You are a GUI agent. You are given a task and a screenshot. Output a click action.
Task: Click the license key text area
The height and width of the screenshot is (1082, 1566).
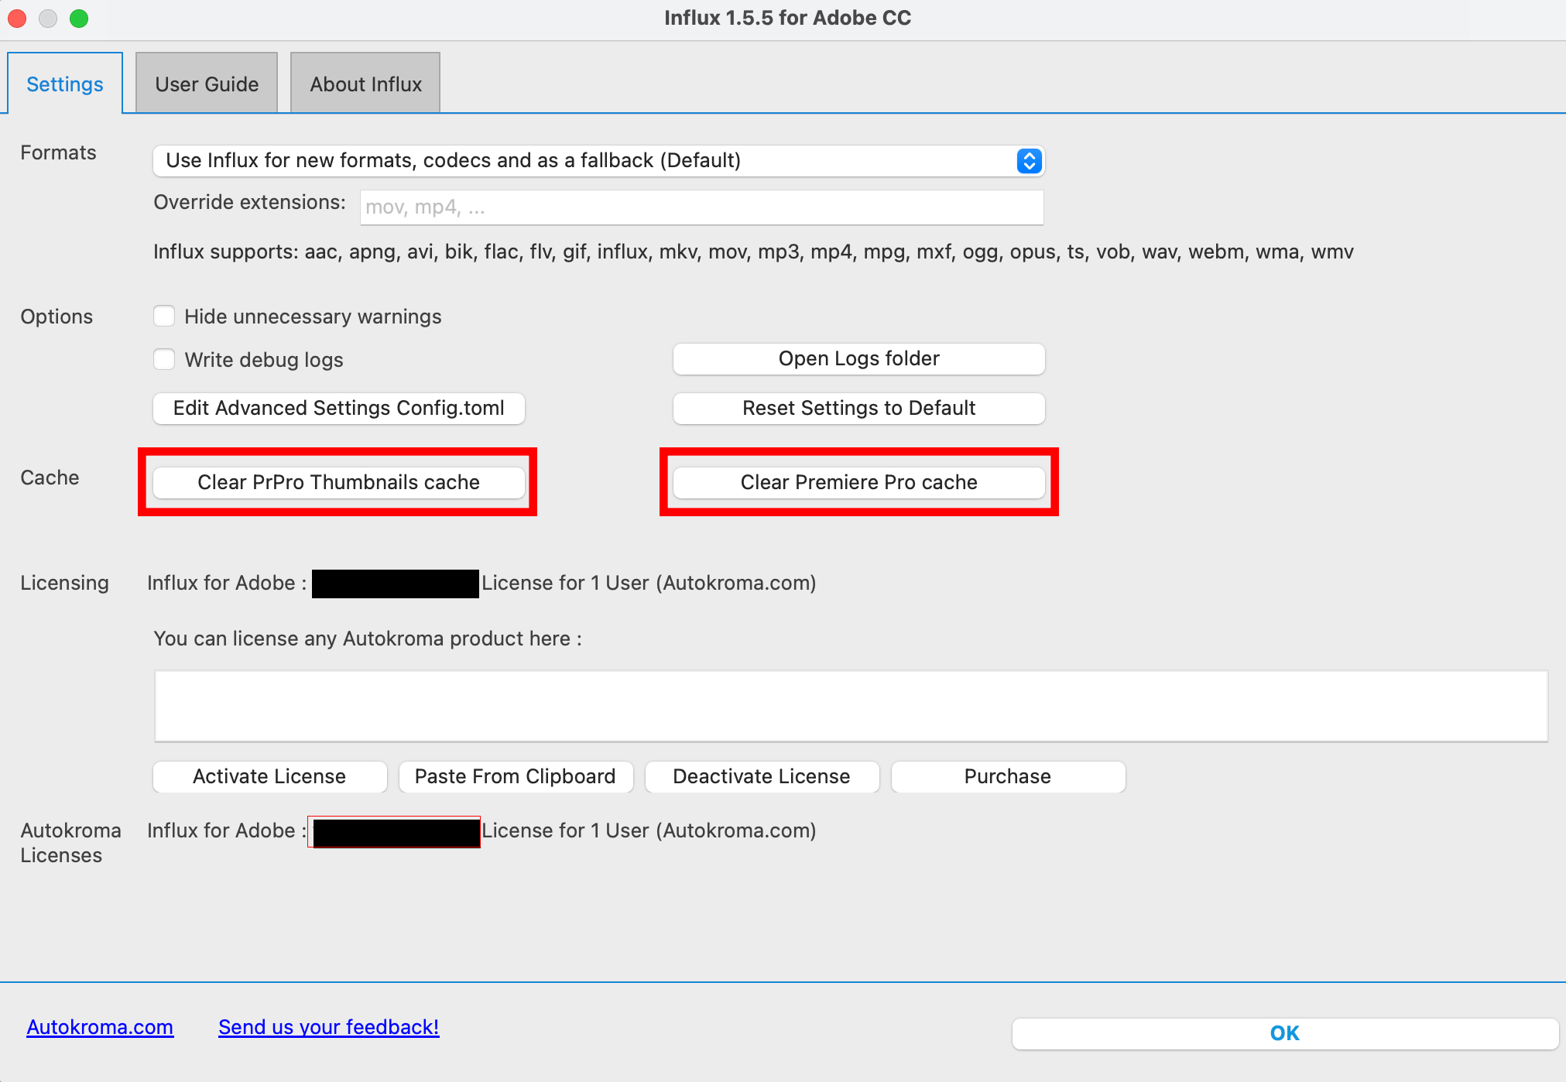click(x=852, y=706)
